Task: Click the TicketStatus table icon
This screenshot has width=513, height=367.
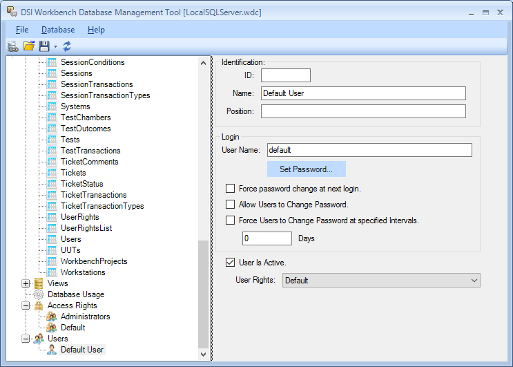Action: coord(52,184)
